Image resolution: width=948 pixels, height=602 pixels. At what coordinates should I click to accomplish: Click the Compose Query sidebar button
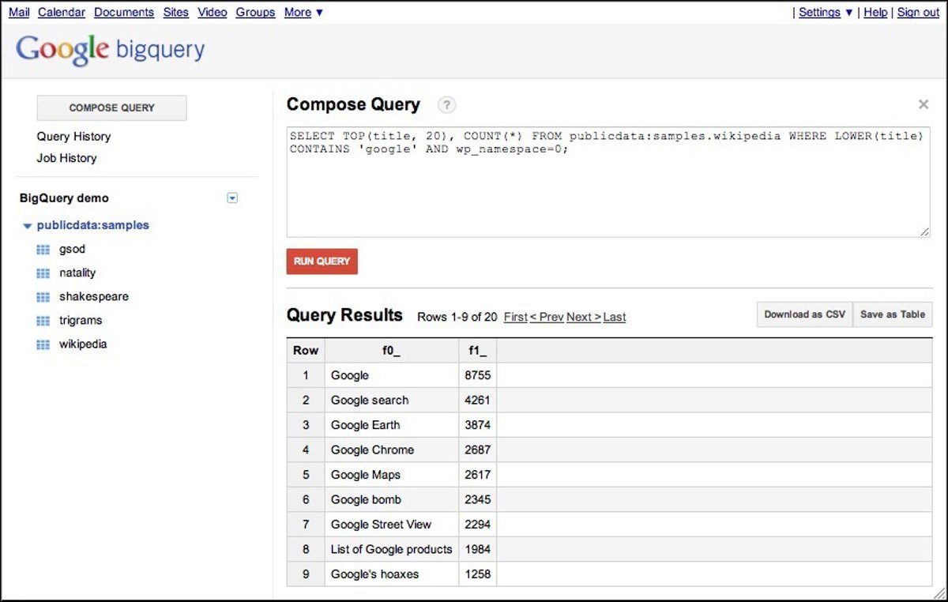click(x=111, y=108)
